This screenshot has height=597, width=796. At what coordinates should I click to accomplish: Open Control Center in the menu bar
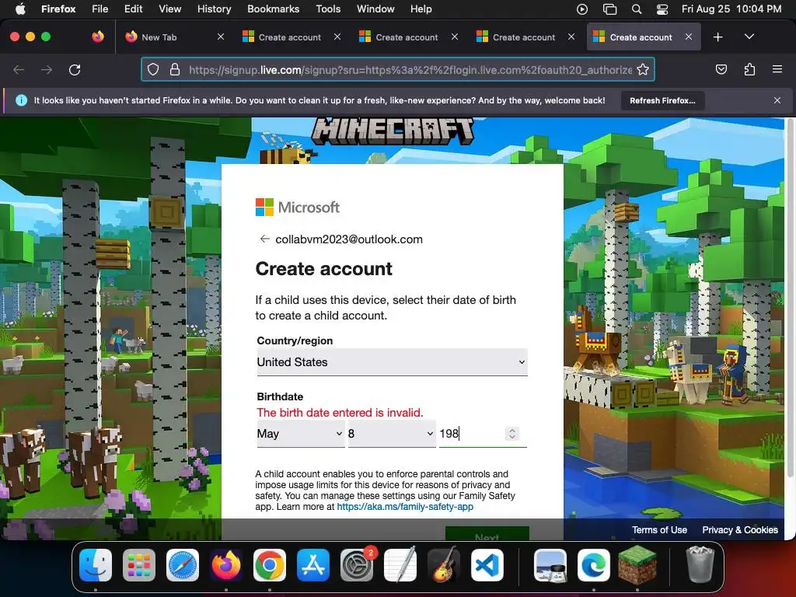pyautogui.click(x=662, y=9)
